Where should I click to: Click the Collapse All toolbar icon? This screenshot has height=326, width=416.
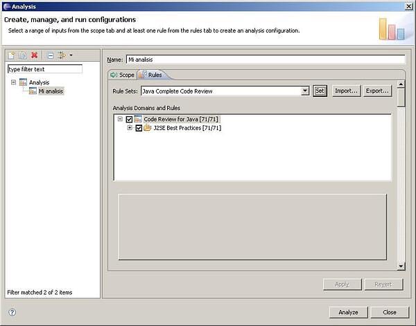click(x=50, y=55)
